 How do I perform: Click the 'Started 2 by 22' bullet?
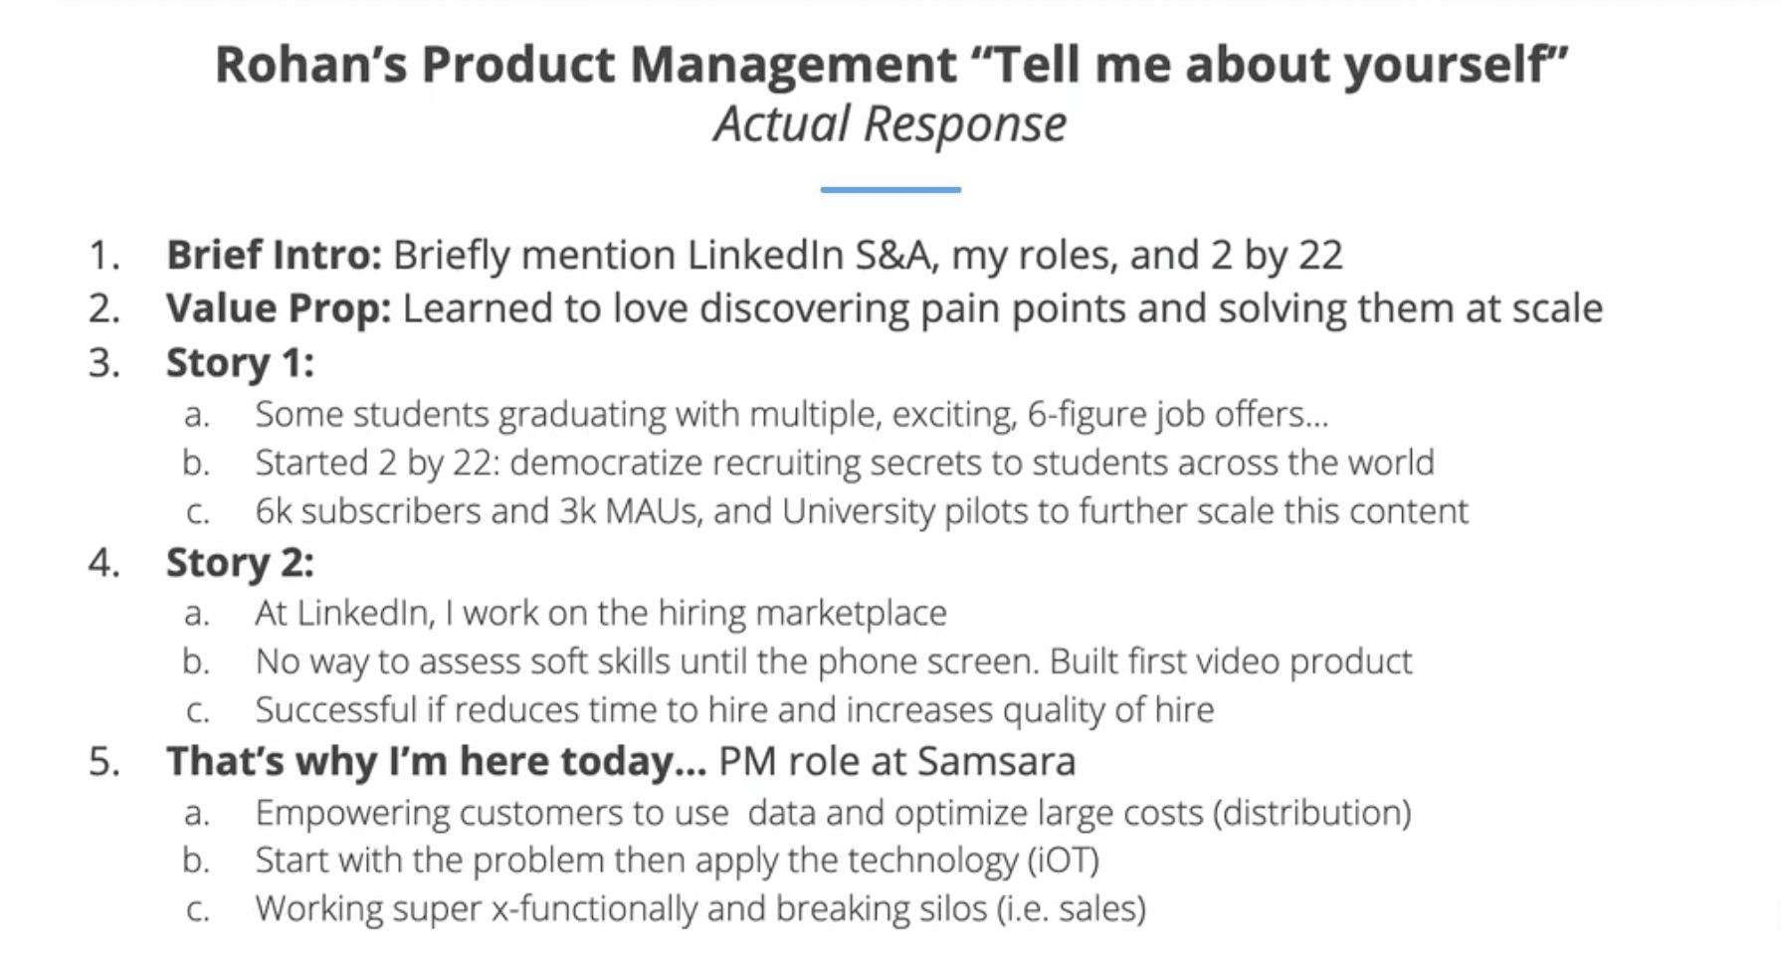click(844, 463)
